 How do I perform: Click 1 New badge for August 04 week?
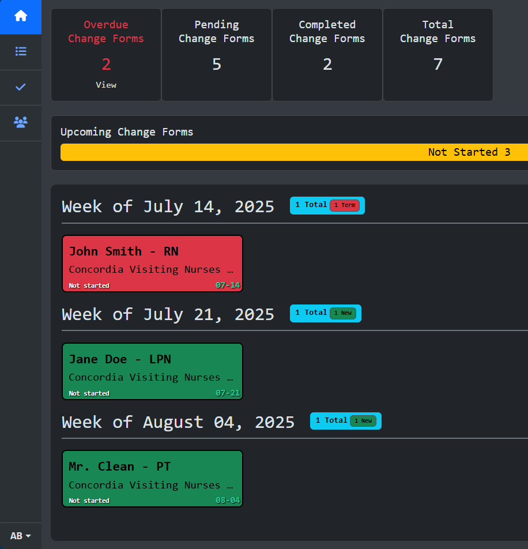tap(363, 421)
